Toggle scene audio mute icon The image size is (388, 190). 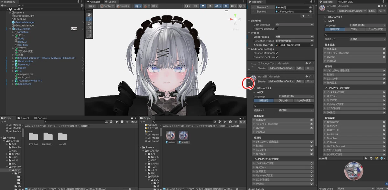210,6
